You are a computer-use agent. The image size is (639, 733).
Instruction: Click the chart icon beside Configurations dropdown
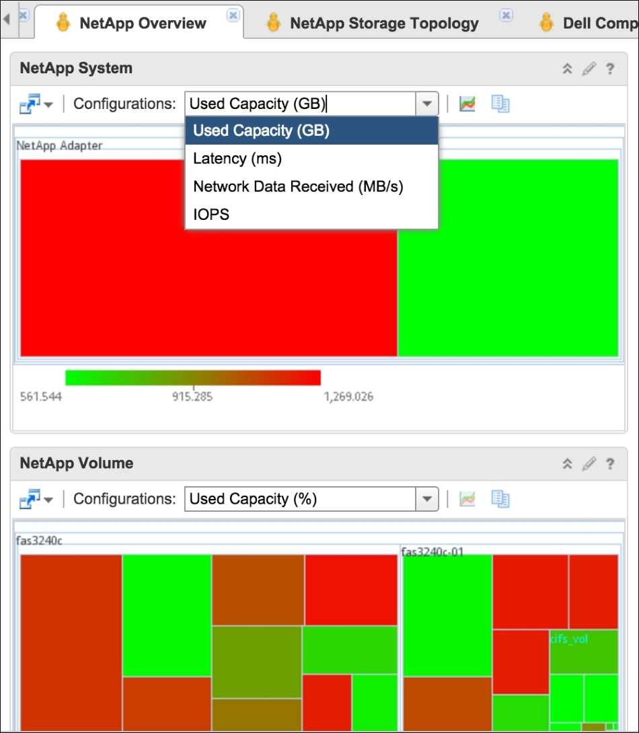pos(467,104)
